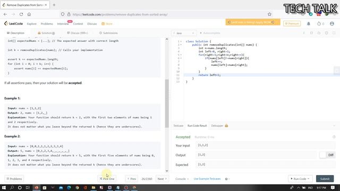Image resolution: width=340 pixels, height=191 pixels.
Task: Open the Discuss (999+) tab
Action: [x=78, y=33]
